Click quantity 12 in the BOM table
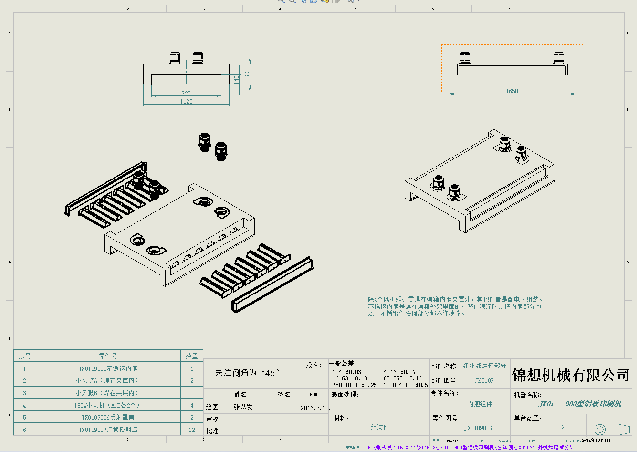637x452 pixels. tap(192, 430)
